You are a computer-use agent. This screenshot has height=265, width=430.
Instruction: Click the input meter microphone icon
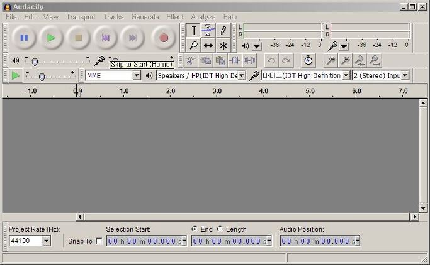pos(332,46)
